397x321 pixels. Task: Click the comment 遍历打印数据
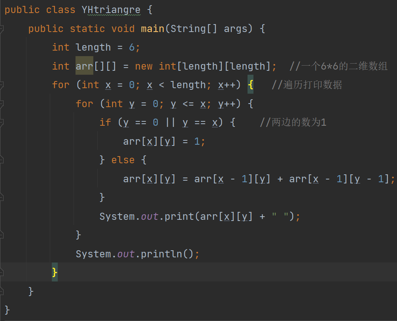point(307,85)
